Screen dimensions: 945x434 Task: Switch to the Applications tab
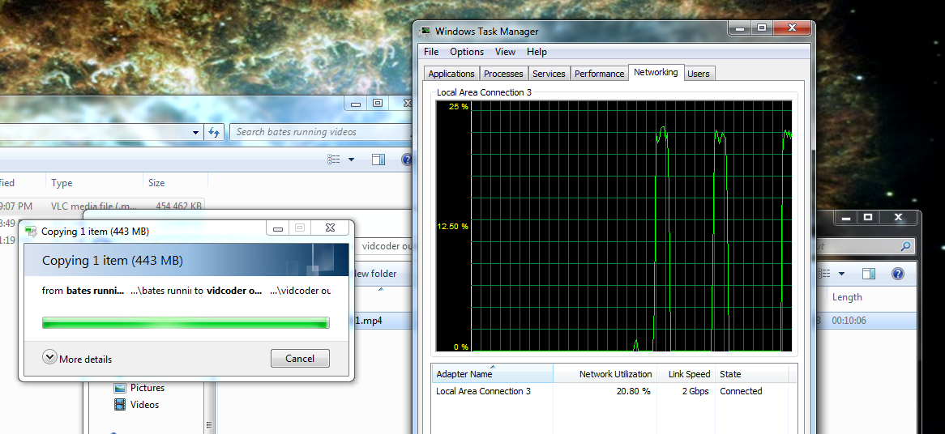451,74
